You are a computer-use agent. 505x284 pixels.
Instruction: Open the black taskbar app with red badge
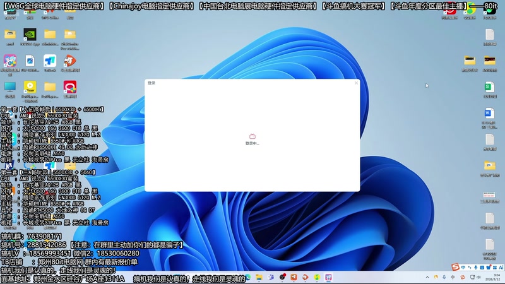point(282,277)
